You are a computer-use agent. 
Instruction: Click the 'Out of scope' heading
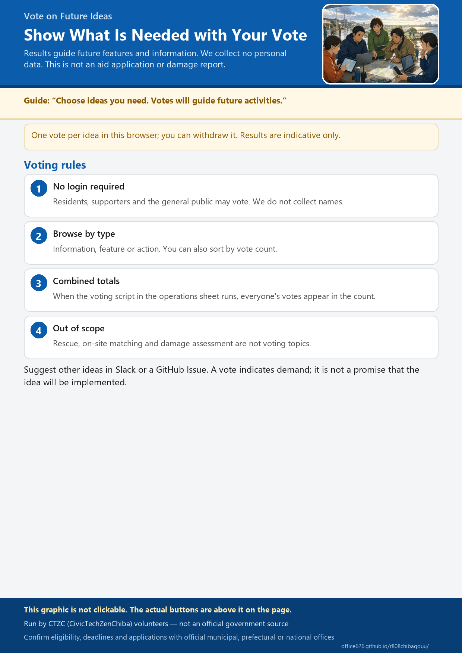click(x=79, y=328)
